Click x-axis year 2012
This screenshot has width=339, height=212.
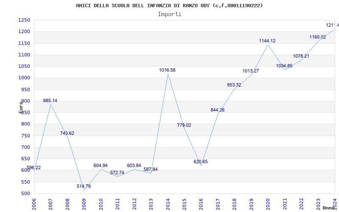[x=134, y=204]
